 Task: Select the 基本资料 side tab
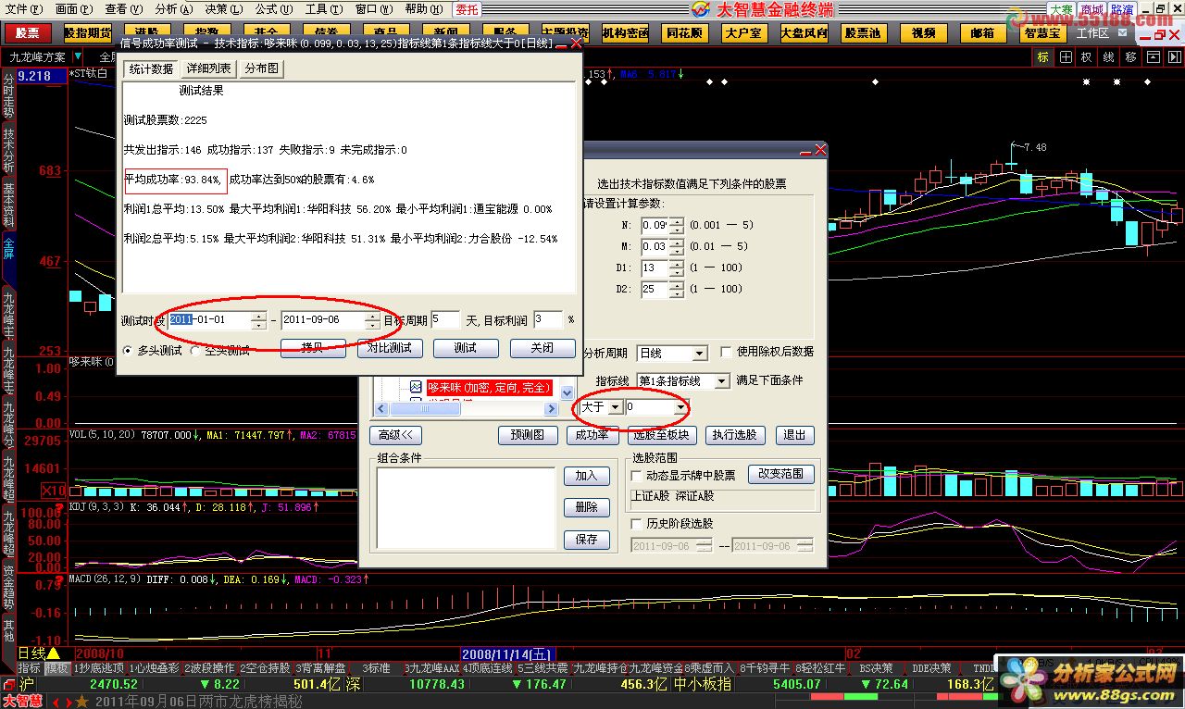pyautogui.click(x=8, y=205)
